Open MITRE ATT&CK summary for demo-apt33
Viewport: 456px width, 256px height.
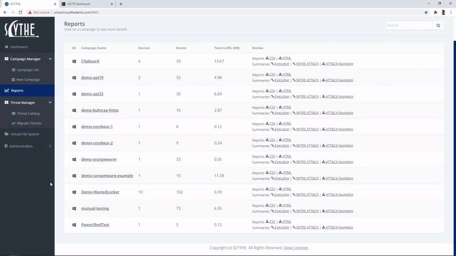pos(306,97)
